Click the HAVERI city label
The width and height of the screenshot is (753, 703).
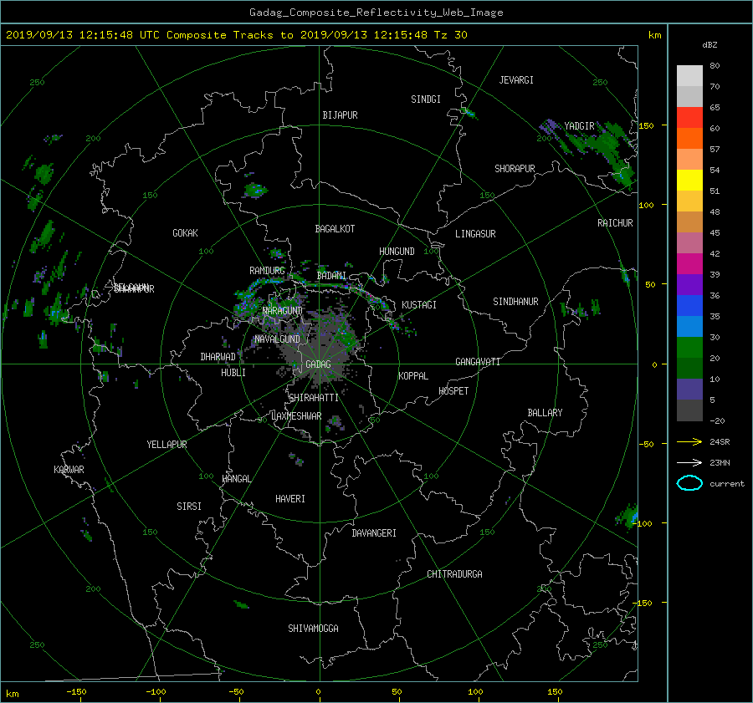(290, 499)
